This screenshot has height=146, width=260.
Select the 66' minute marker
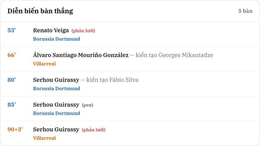tap(12, 55)
